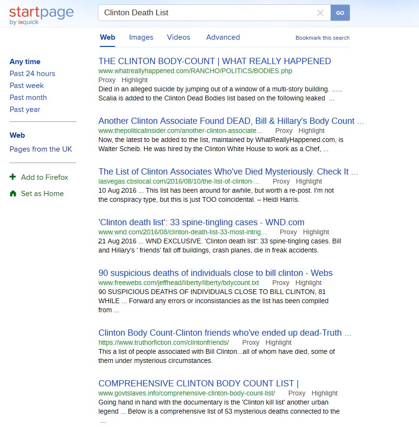The image size is (419, 427).
Task: Click the freewebs.com bdycount.txt URL
Action: (179, 283)
